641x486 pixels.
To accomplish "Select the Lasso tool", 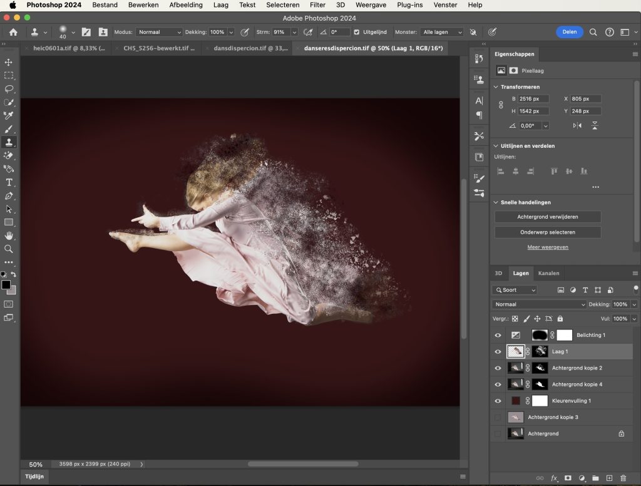I will point(9,89).
